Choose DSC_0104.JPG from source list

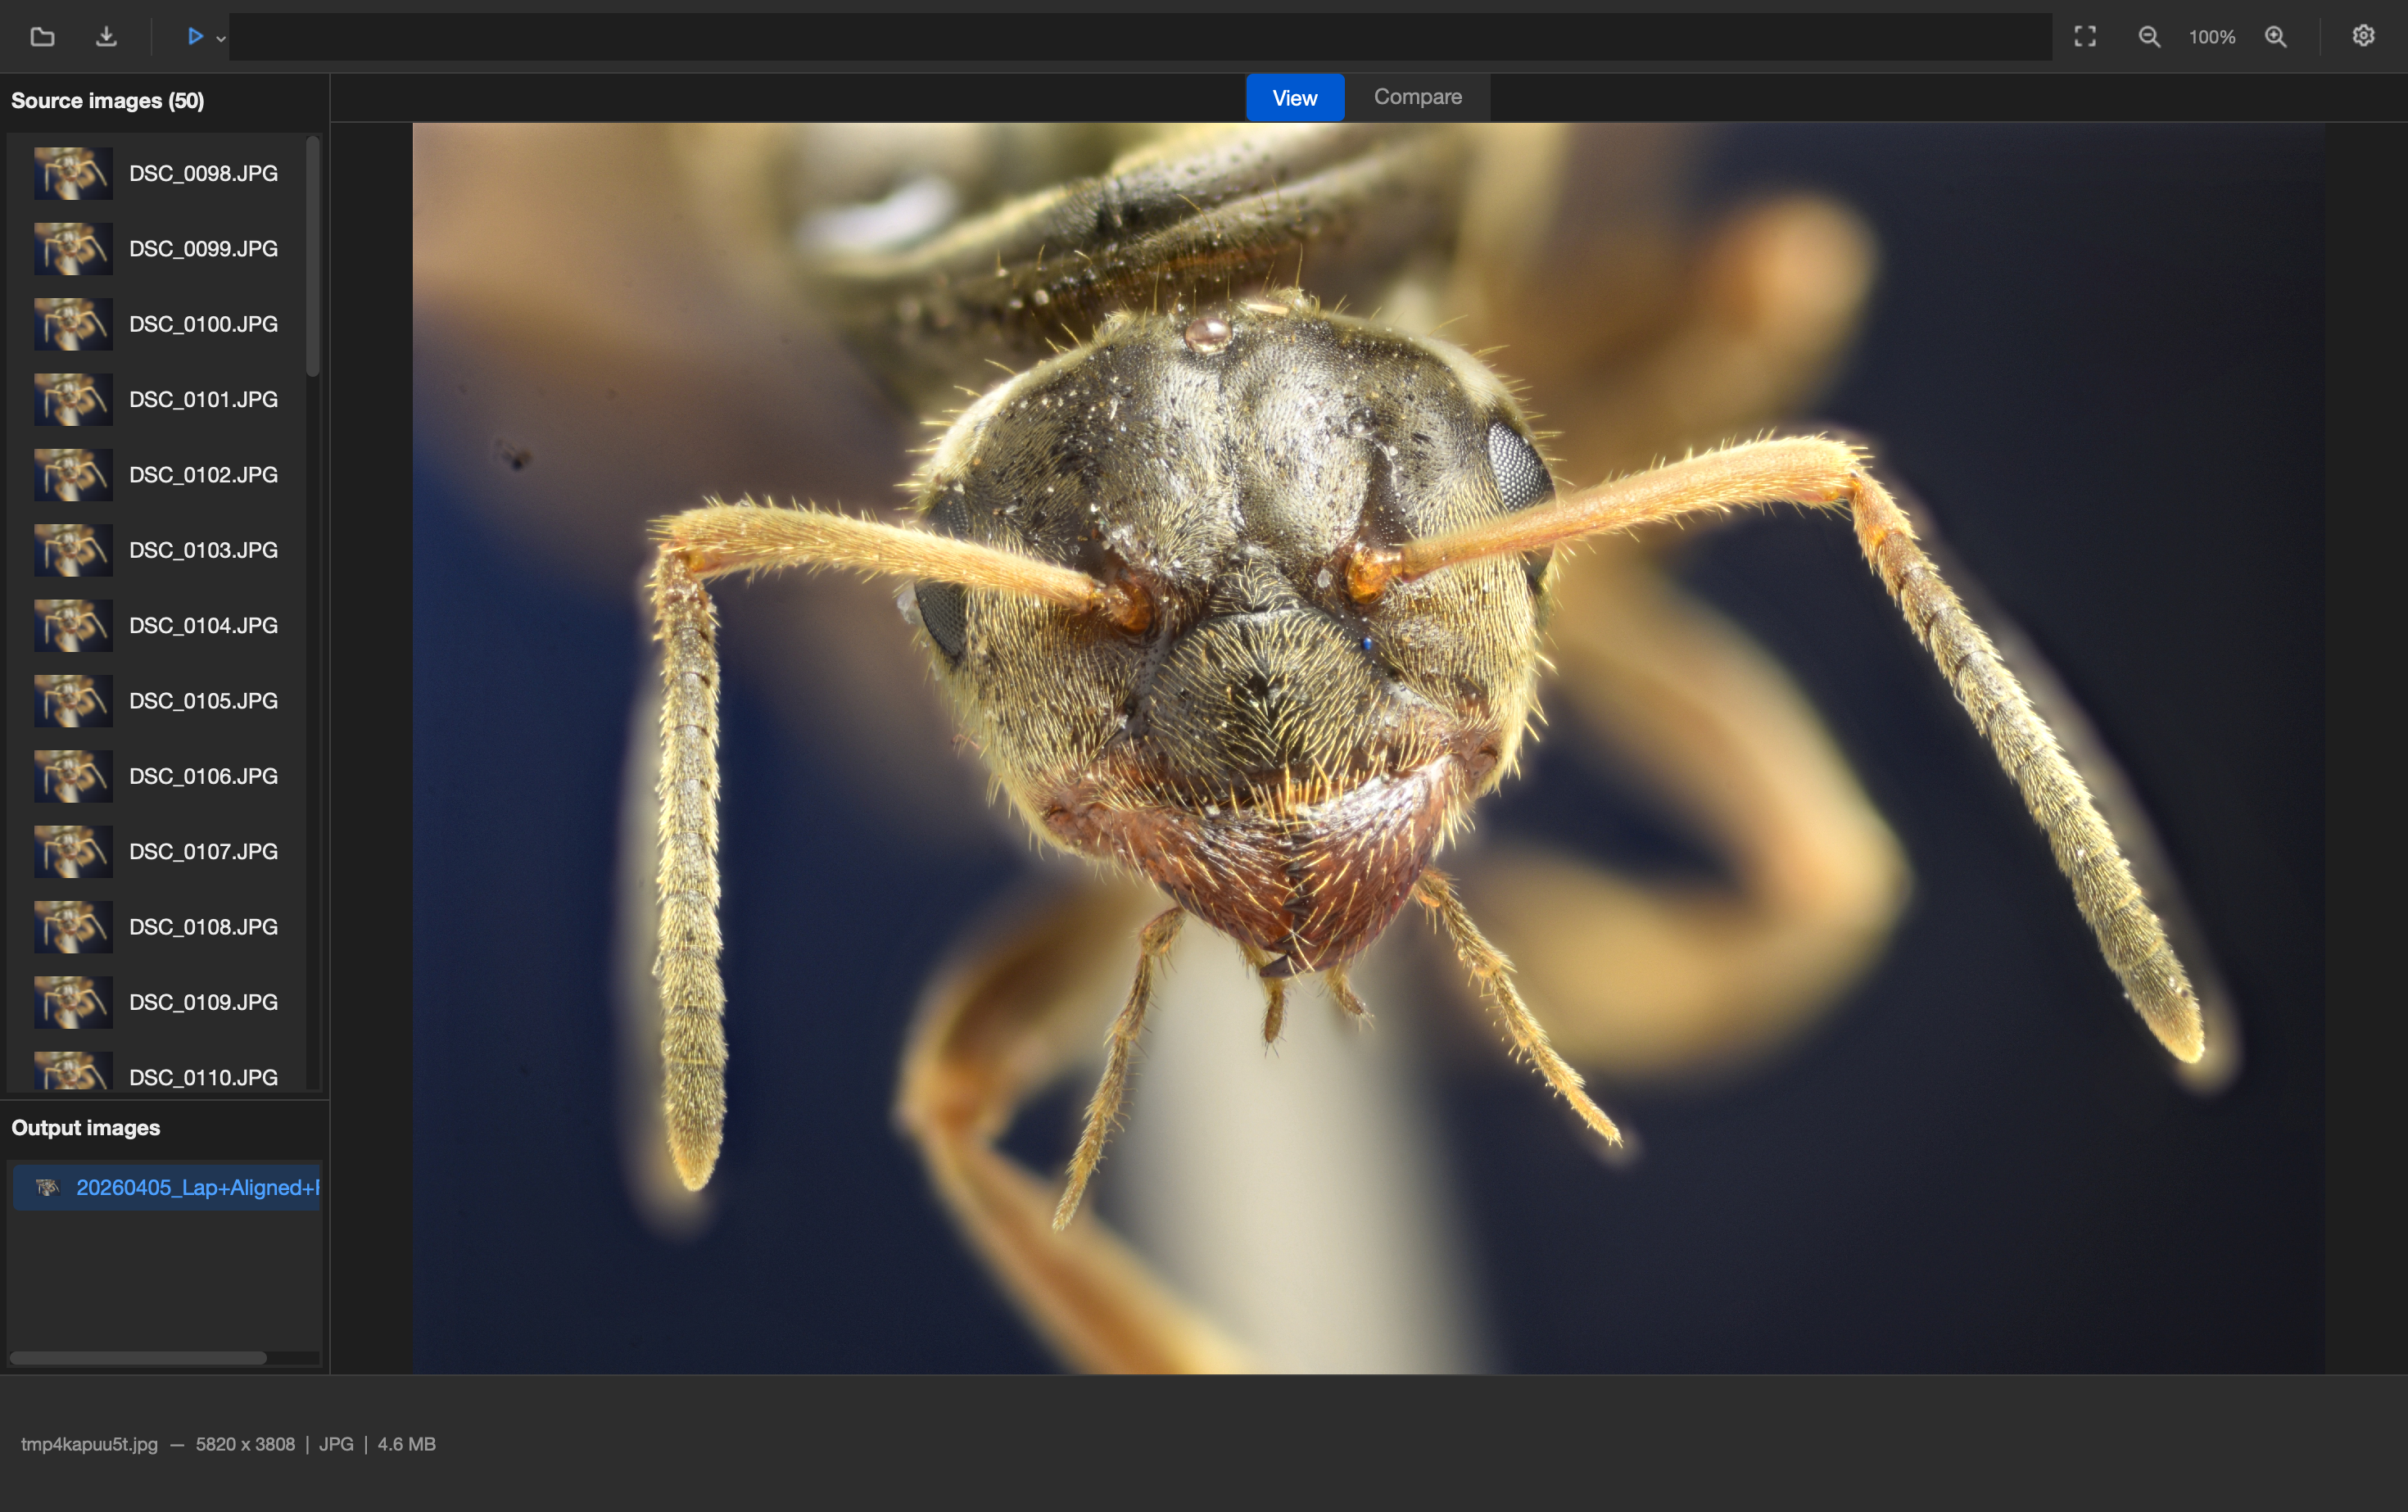(157, 625)
